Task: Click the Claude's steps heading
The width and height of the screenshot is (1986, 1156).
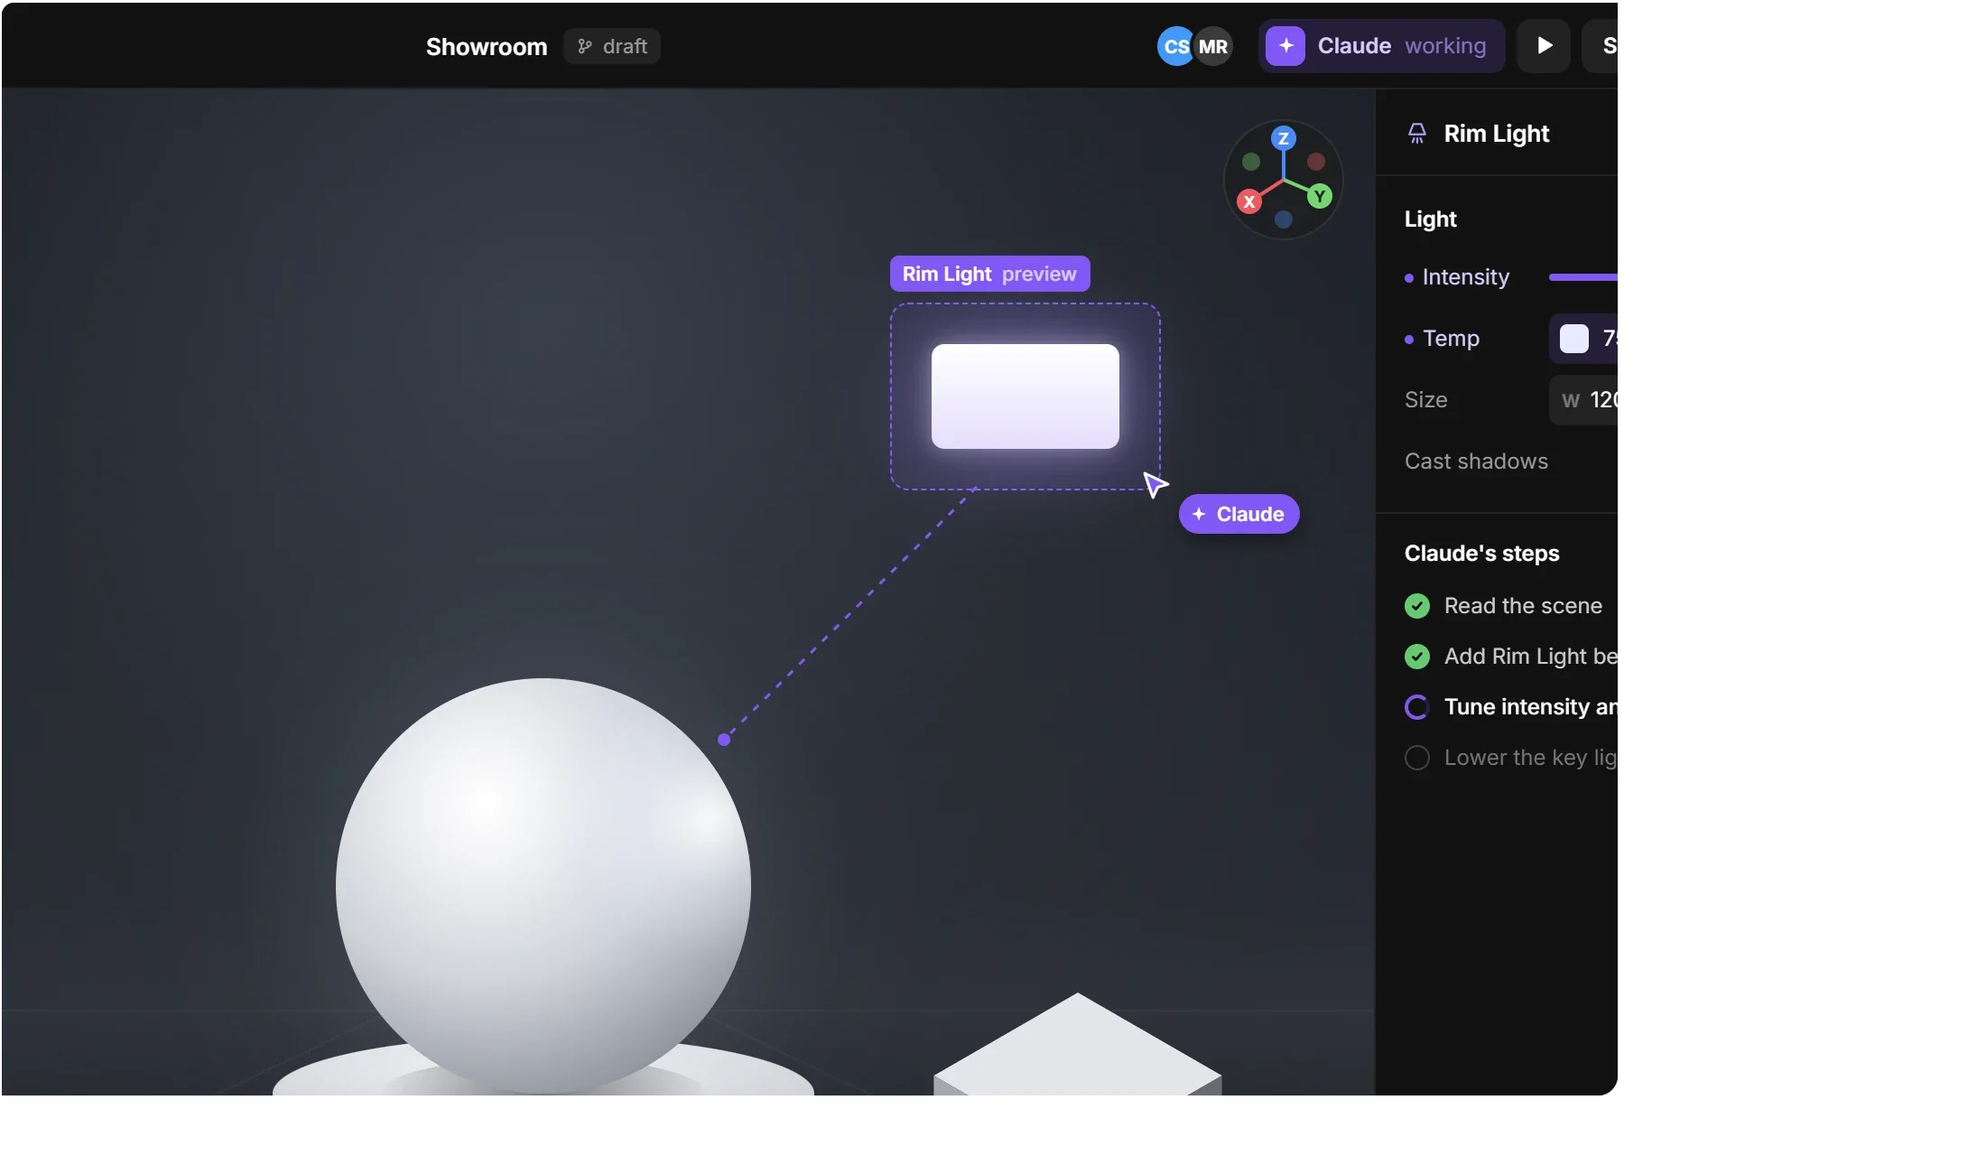Action: (x=1481, y=554)
